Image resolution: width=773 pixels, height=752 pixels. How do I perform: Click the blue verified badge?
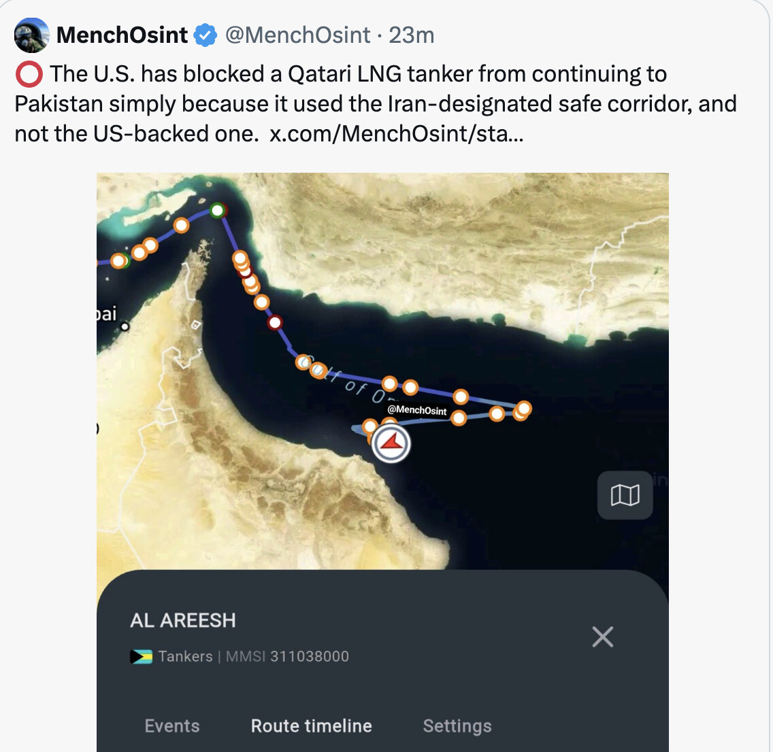[x=205, y=35]
